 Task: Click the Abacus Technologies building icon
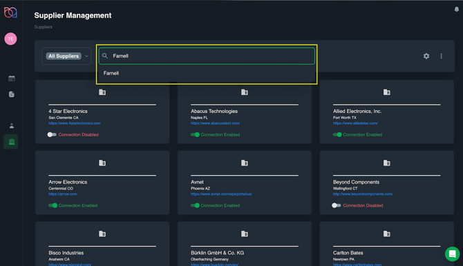[245, 92]
